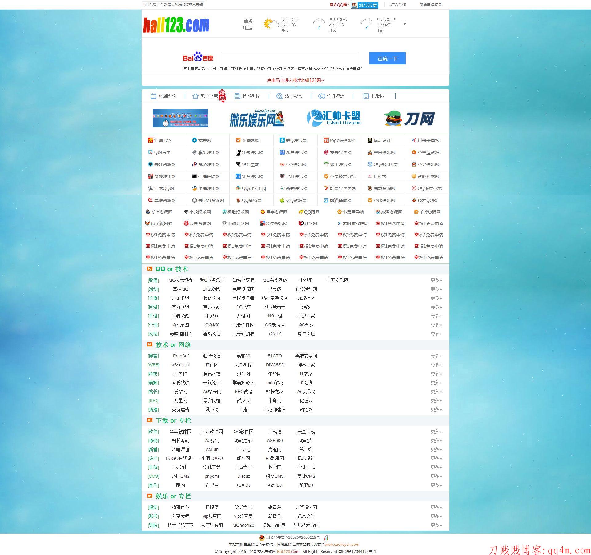Click the 百度一下 search button

pos(387,58)
